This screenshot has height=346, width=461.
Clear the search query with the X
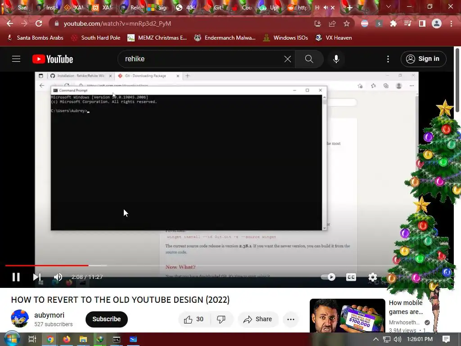(288, 59)
